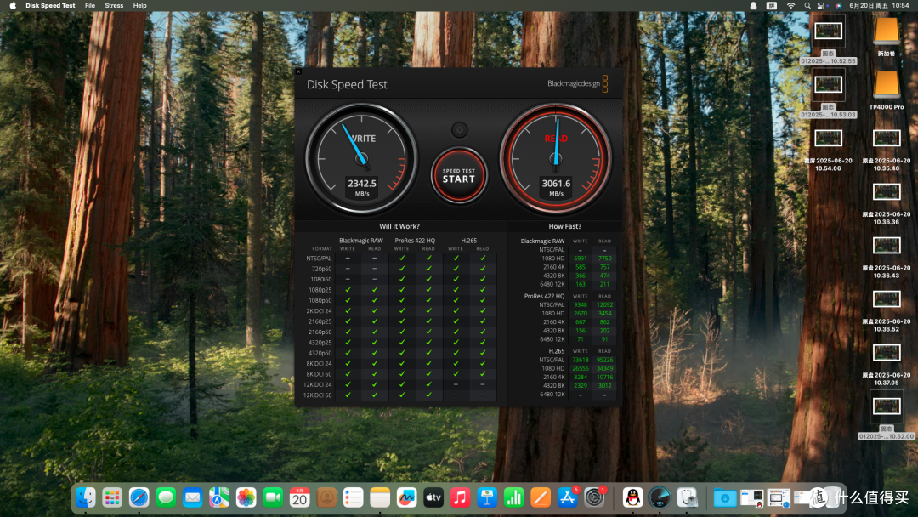The image size is (918, 517).
Task: Open the Apple menu
Action: tap(12, 5)
